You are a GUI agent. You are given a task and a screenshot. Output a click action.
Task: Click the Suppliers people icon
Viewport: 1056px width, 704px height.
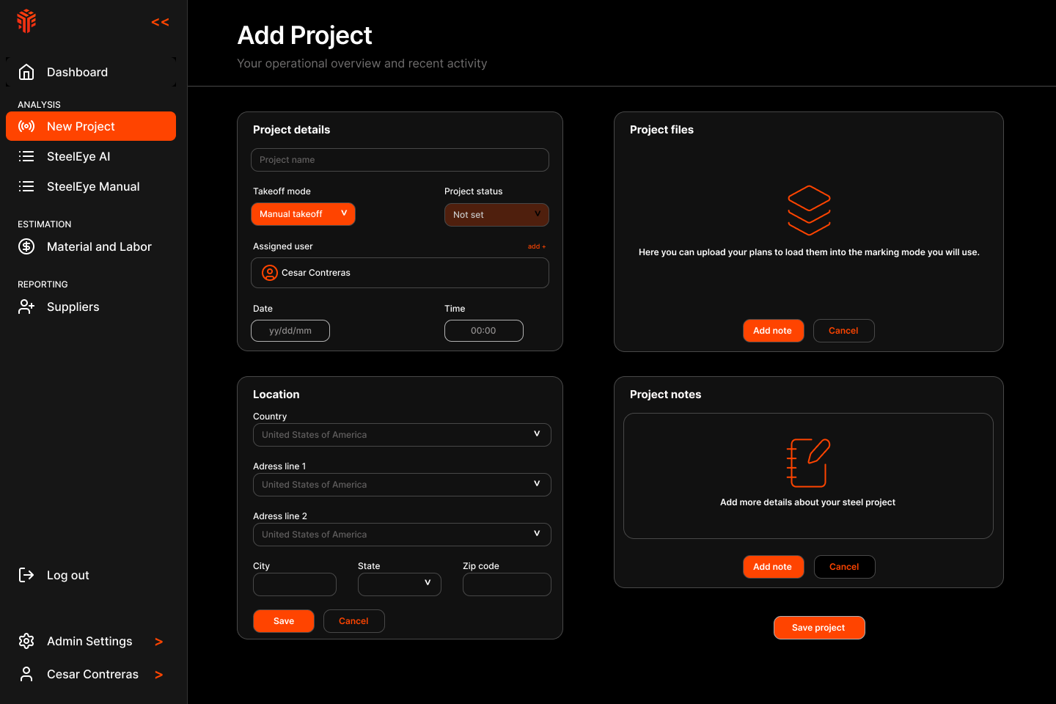click(26, 307)
